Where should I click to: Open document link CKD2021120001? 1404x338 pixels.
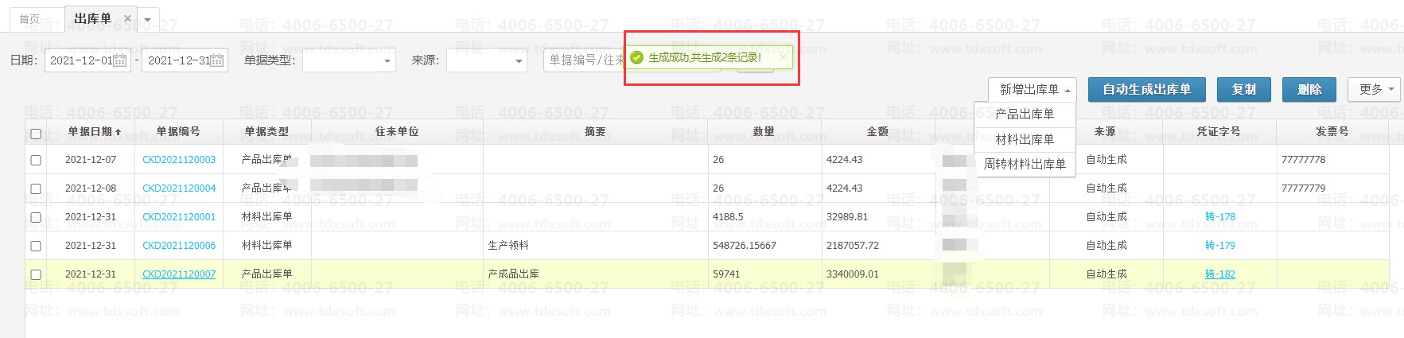click(x=179, y=217)
